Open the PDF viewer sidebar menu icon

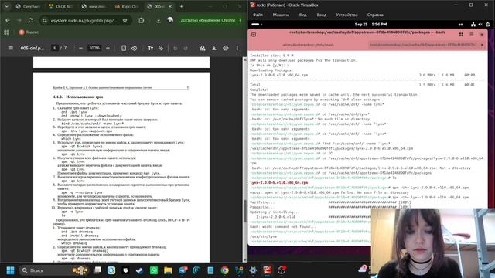[x=10, y=48]
